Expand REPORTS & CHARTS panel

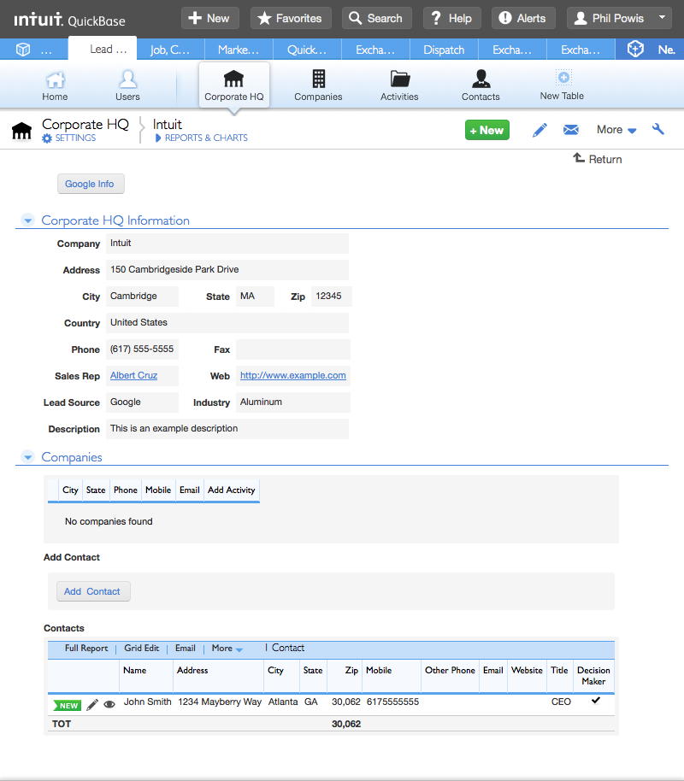tap(202, 138)
